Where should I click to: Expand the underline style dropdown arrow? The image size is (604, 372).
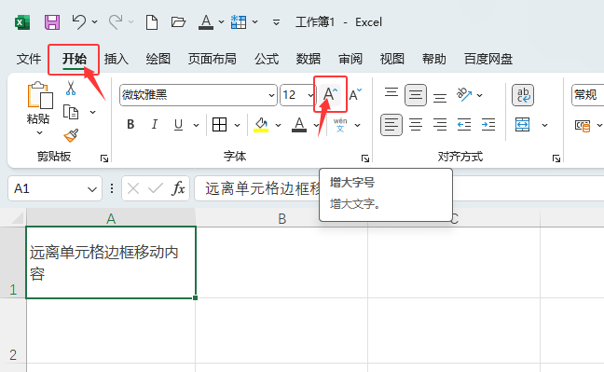(x=196, y=125)
